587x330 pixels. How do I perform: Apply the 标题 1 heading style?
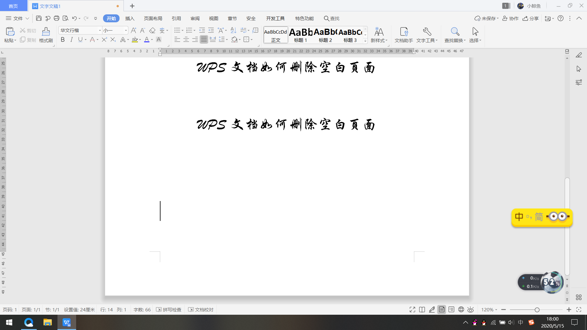pyautogui.click(x=301, y=35)
